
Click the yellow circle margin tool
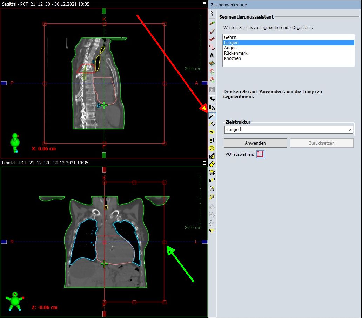212,148
